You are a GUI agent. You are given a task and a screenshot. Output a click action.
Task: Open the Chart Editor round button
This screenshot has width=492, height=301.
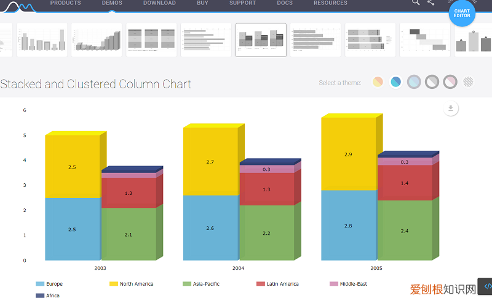(462, 12)
